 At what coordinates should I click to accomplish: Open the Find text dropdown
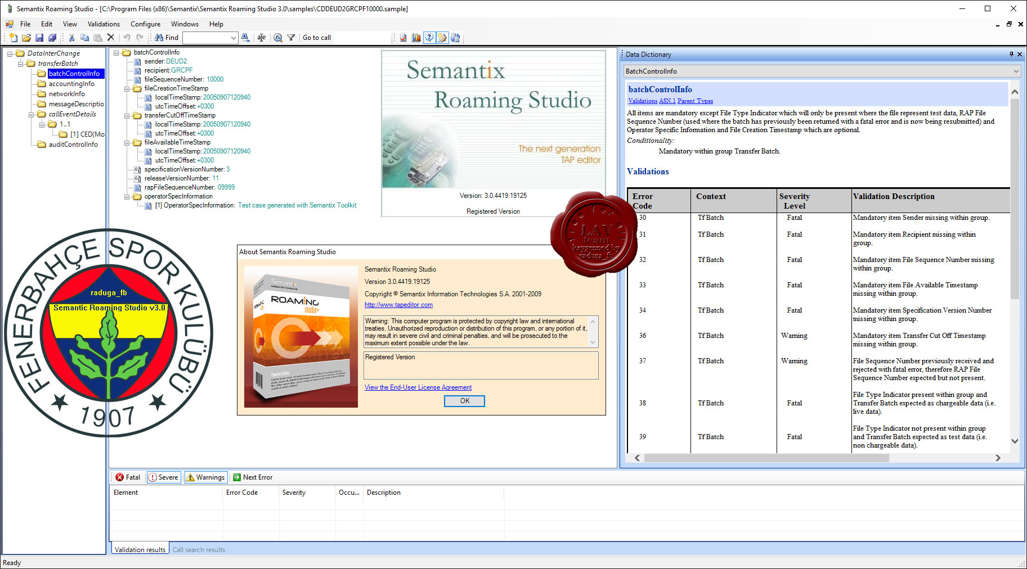pyautogui.click(x=233, y=38)
